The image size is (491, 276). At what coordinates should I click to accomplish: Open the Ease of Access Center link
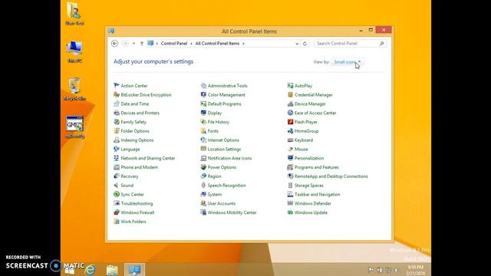click(315, 113)
